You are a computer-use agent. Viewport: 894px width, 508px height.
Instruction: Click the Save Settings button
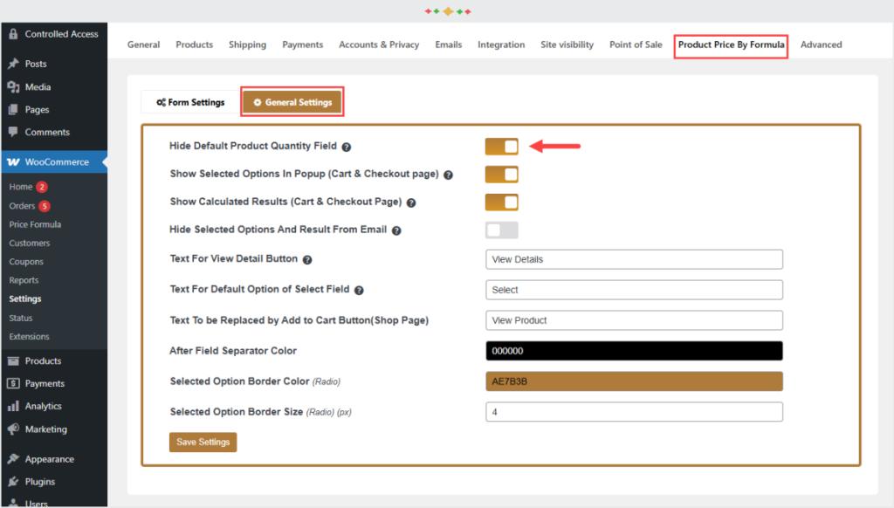[203, 442]
